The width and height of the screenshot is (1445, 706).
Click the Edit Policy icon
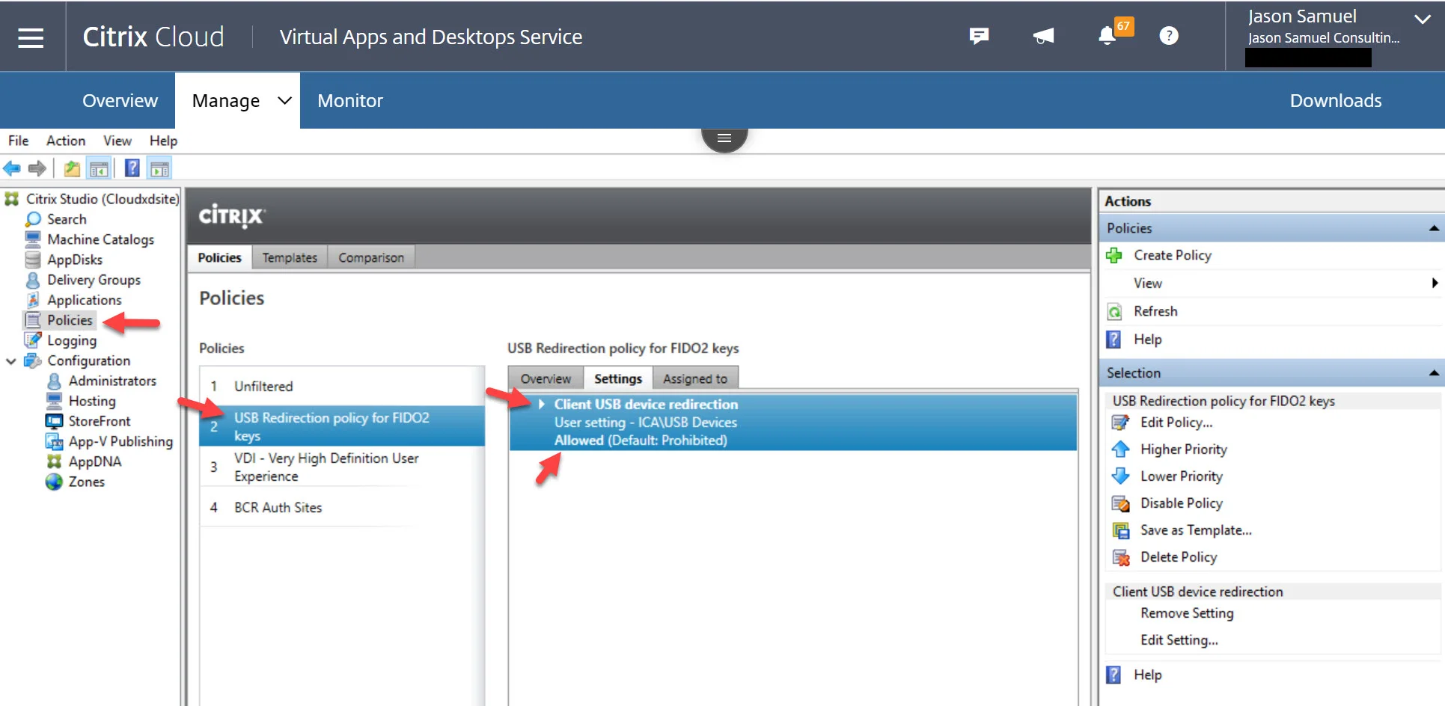(x=1120, y=423)
